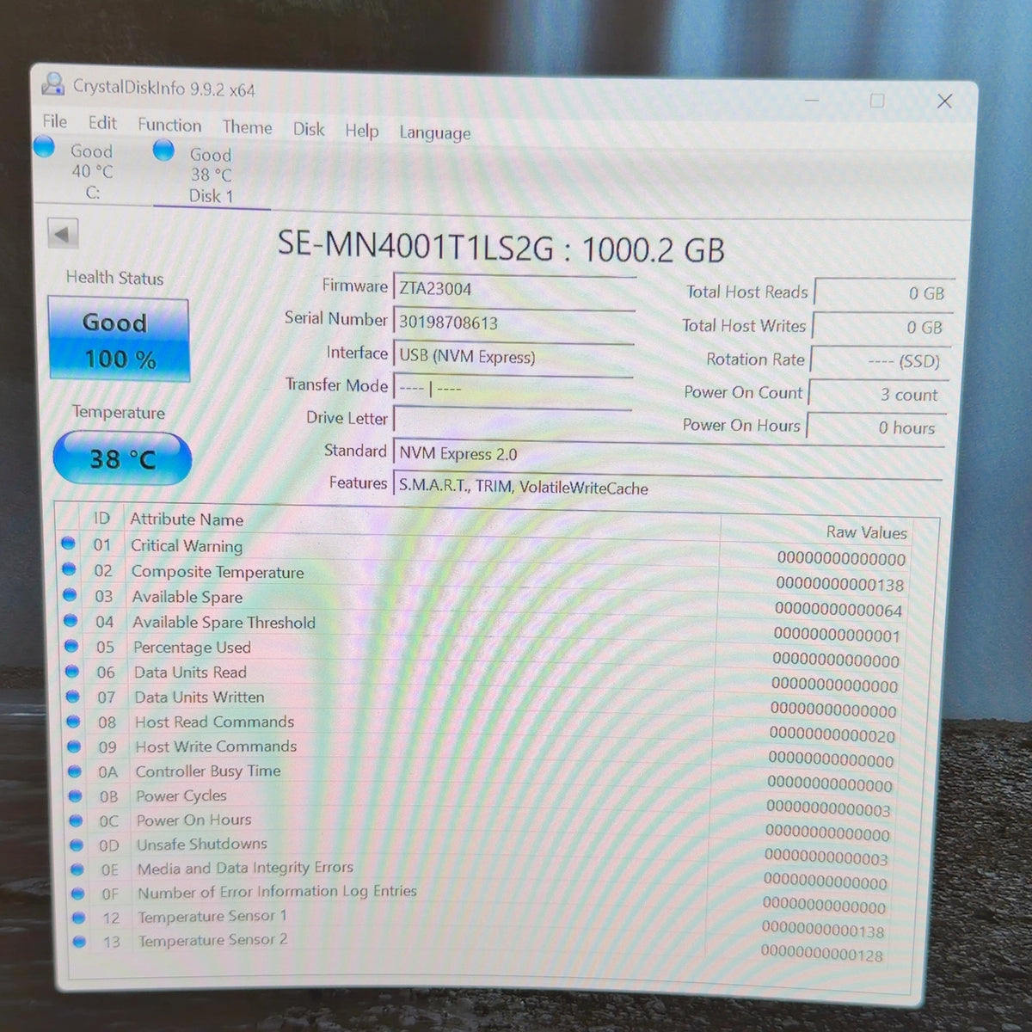Click the Raw Values column header
The height and width of the screenshot is (1032, 1032).
tap(866, 532)
